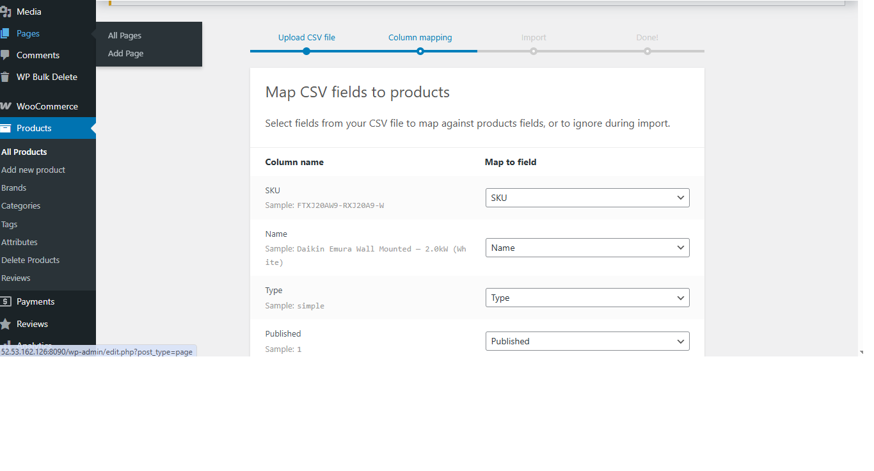Click the Column mapping step marker

click(420, 51)
